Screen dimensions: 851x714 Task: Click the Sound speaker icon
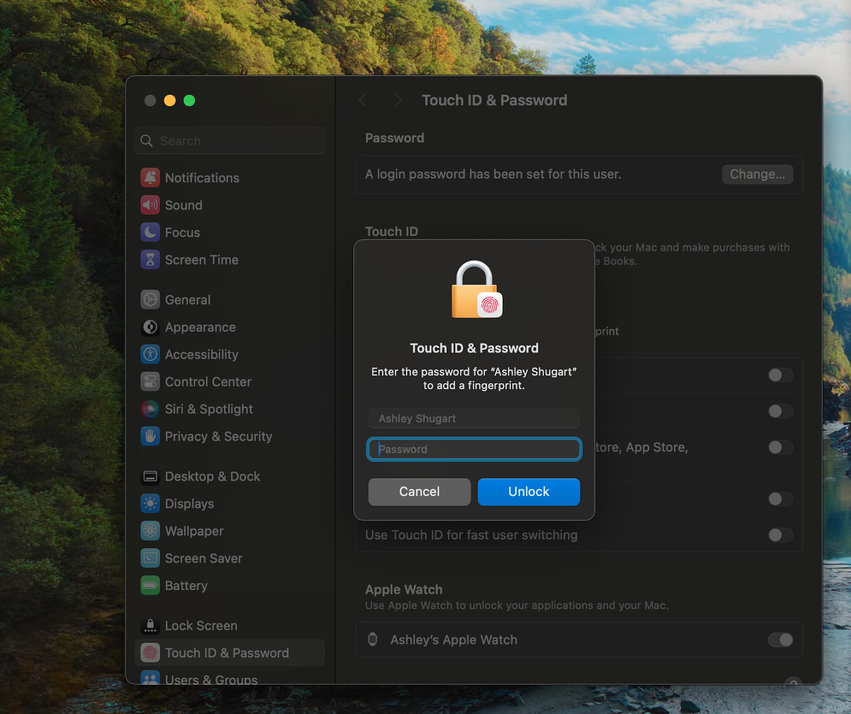click(x=150, y=205)
